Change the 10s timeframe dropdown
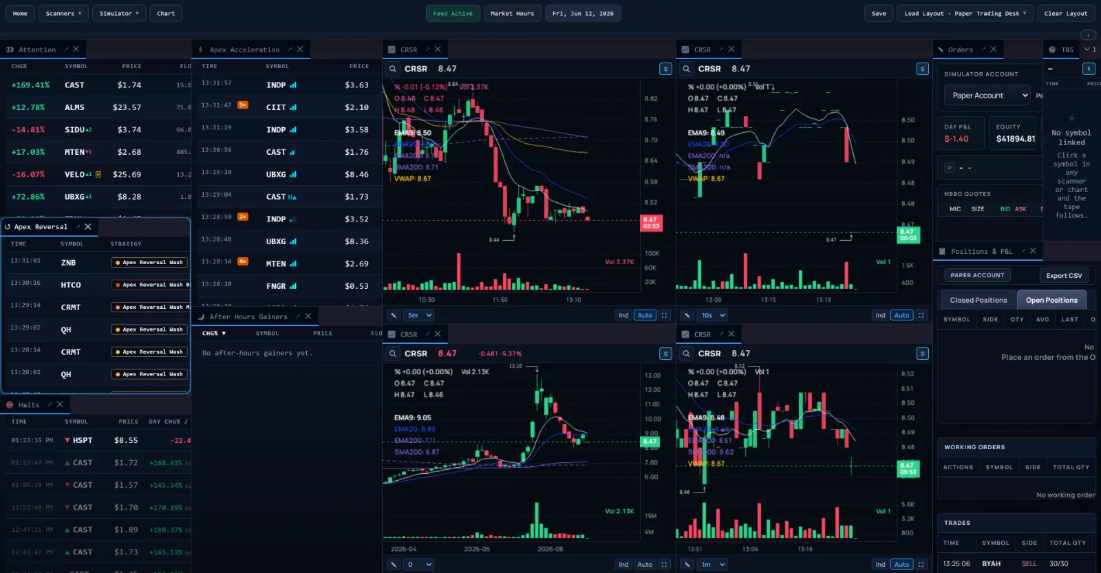 [713, 315]
